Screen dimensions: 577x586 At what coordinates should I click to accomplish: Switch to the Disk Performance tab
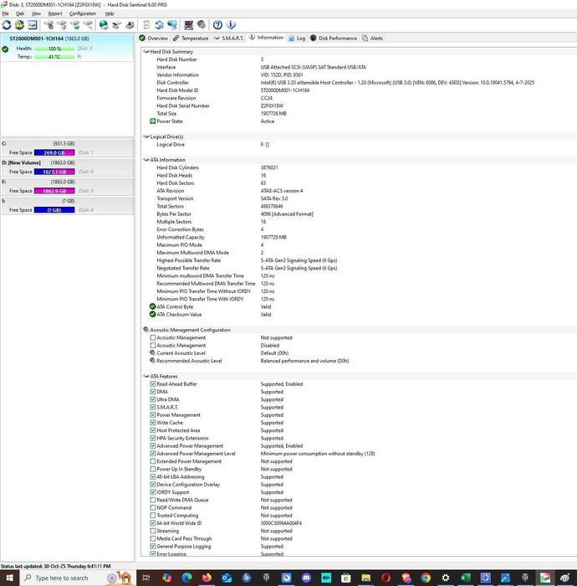[x=334, y=39]
